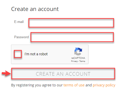The height and width of the screenshot is (92, 122).
Task: Focus the Password input field
Action: click(x=72, y=37)
